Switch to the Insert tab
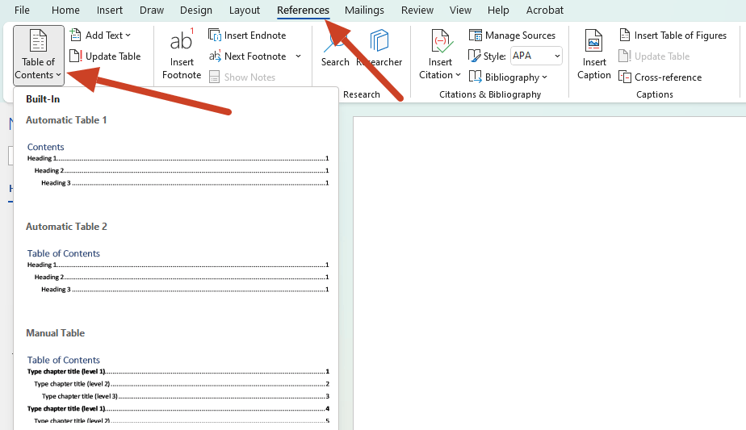Viewport: 746px width, 430px height. [x=110, y=10]
